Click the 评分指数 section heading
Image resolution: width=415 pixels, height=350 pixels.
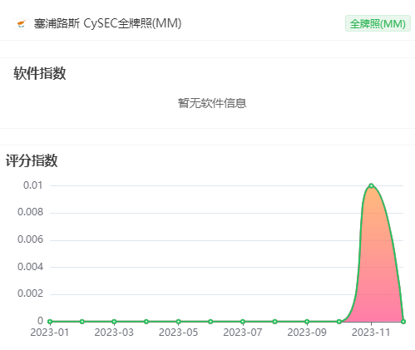(x=32, y=160)
